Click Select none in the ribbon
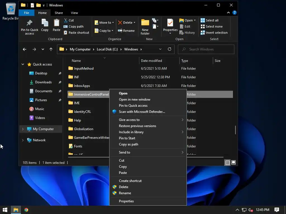 click(x=212, y=26)
